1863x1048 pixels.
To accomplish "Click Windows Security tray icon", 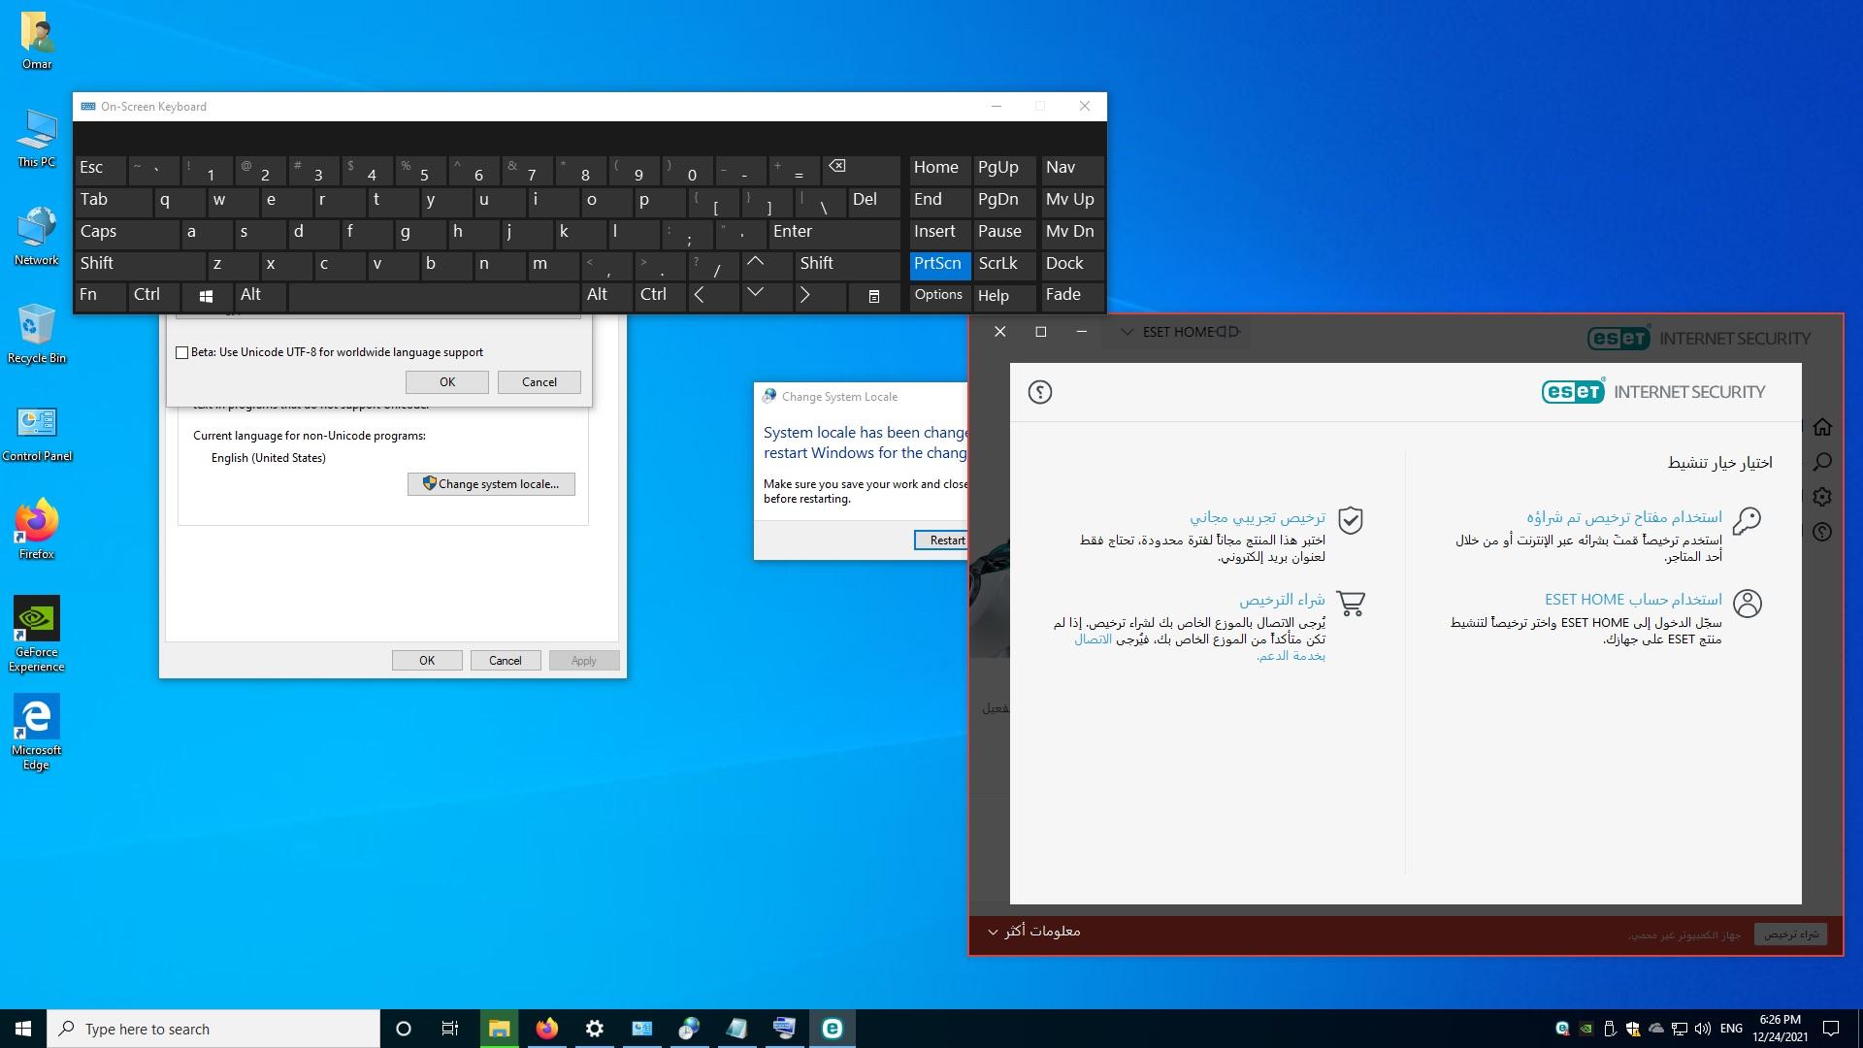I will (x=1633, y=1029).
